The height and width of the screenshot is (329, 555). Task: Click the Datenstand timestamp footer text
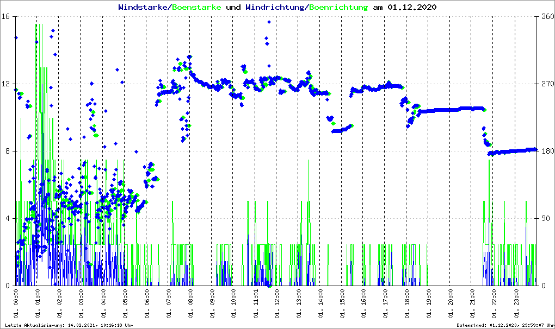(x=504, y=325)
